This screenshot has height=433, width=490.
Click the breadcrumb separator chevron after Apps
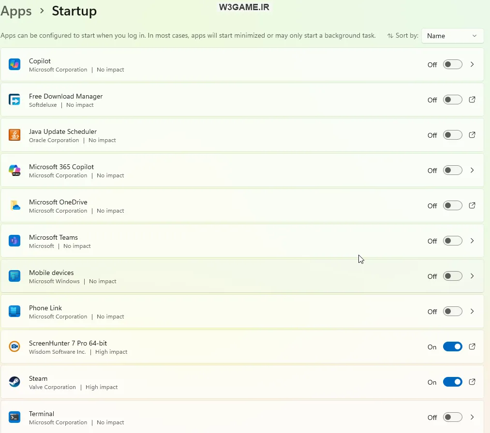[42, 11]
